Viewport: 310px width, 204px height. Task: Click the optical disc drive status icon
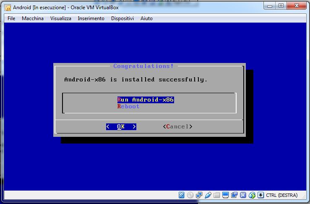pyautogui.click(x=190, y=195)
